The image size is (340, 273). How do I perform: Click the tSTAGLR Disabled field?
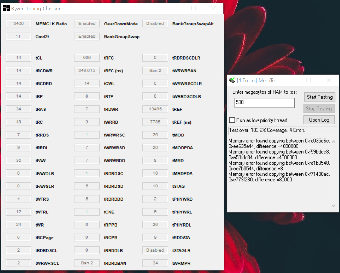tap(155, 250)
